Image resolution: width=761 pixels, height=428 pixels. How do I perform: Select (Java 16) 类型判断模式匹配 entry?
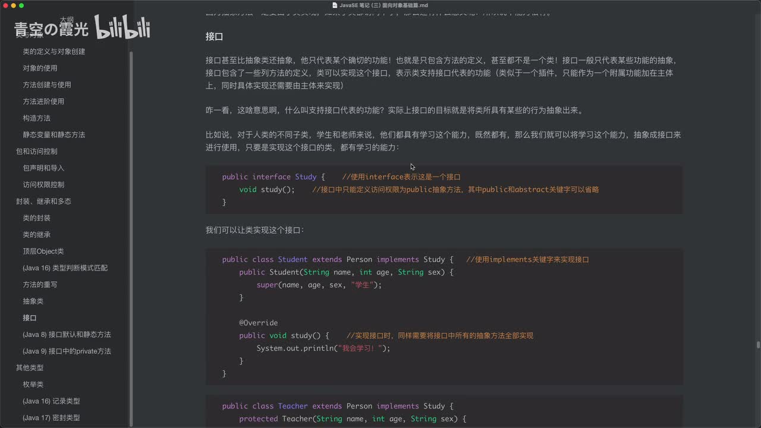pos(65,268)
